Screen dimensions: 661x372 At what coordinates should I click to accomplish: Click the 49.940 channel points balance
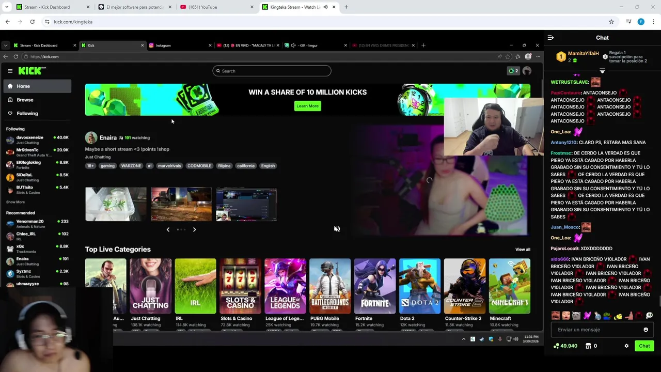(x=565, y=346)
